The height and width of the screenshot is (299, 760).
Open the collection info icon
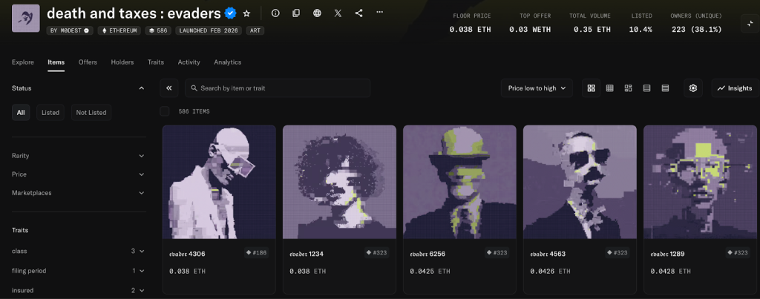275,13
